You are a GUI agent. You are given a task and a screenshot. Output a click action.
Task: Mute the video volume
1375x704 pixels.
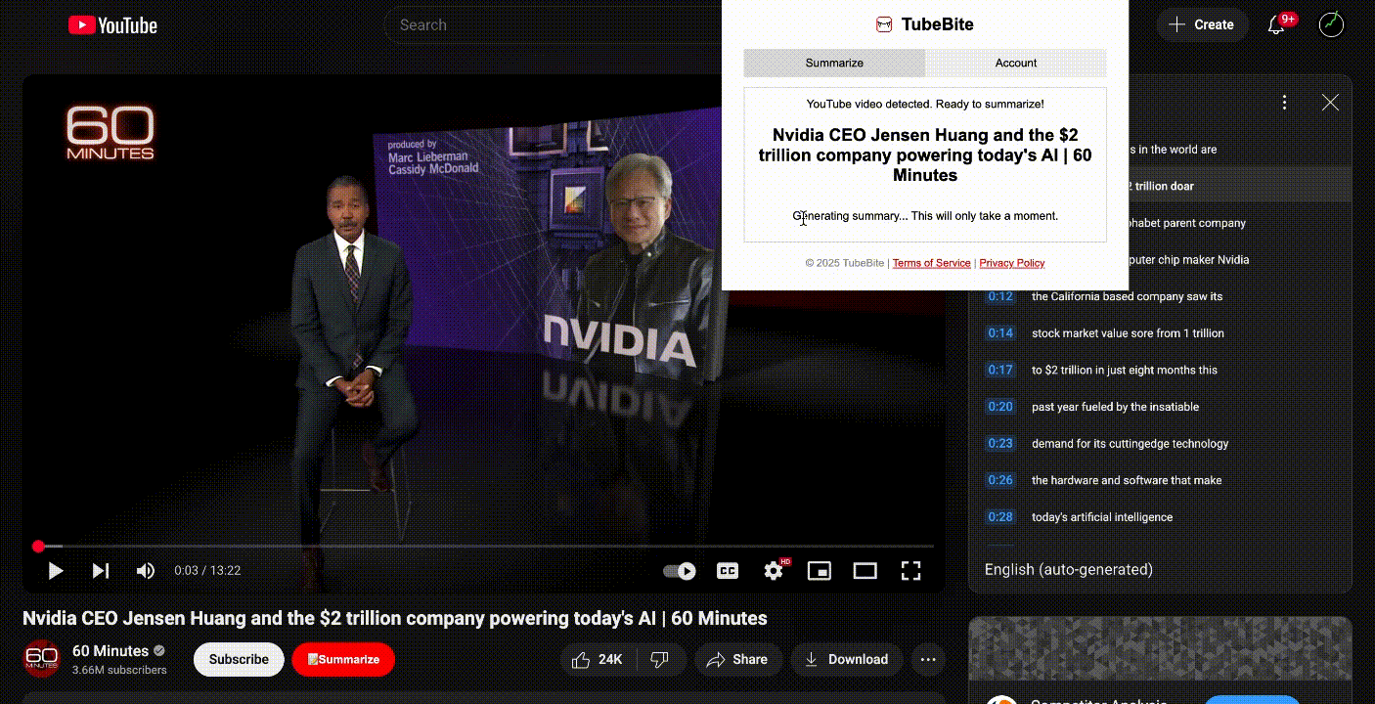[x=146, y=571]
